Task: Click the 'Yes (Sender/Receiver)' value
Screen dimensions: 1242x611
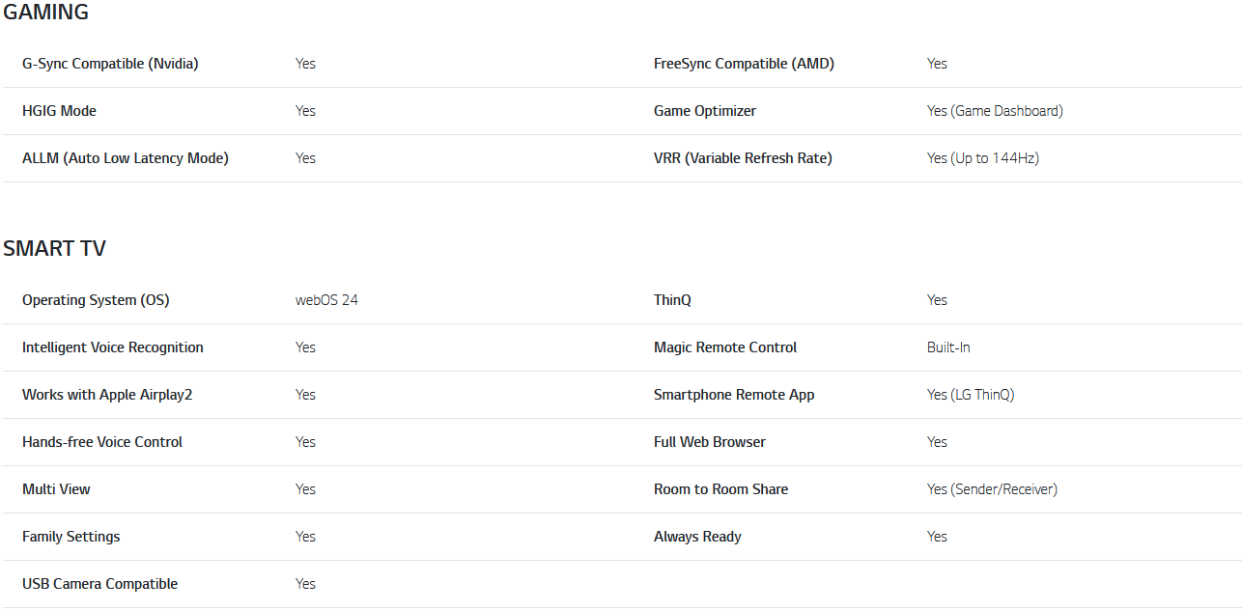Action: (992, 489)
